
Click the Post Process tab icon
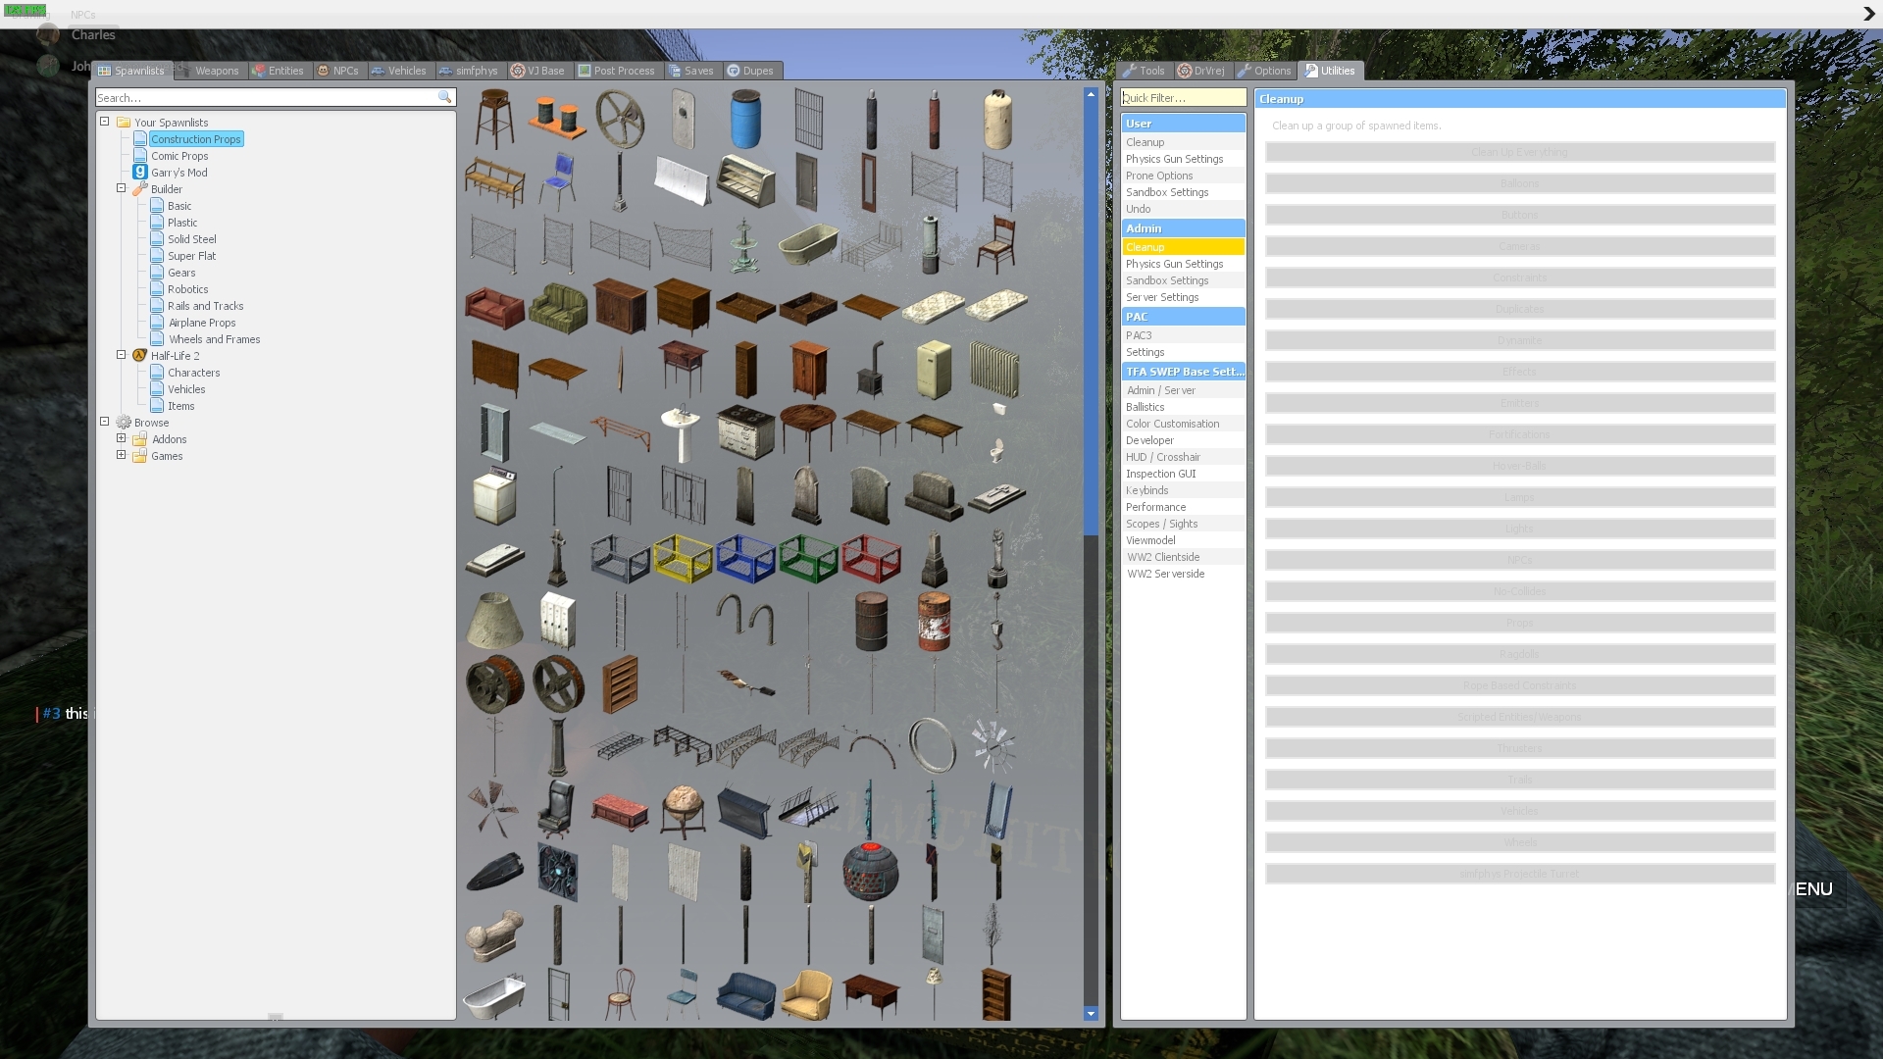(x=584, y=71)
